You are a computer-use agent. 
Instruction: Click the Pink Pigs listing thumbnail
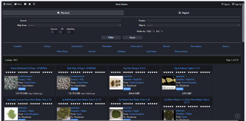point(63,83)
